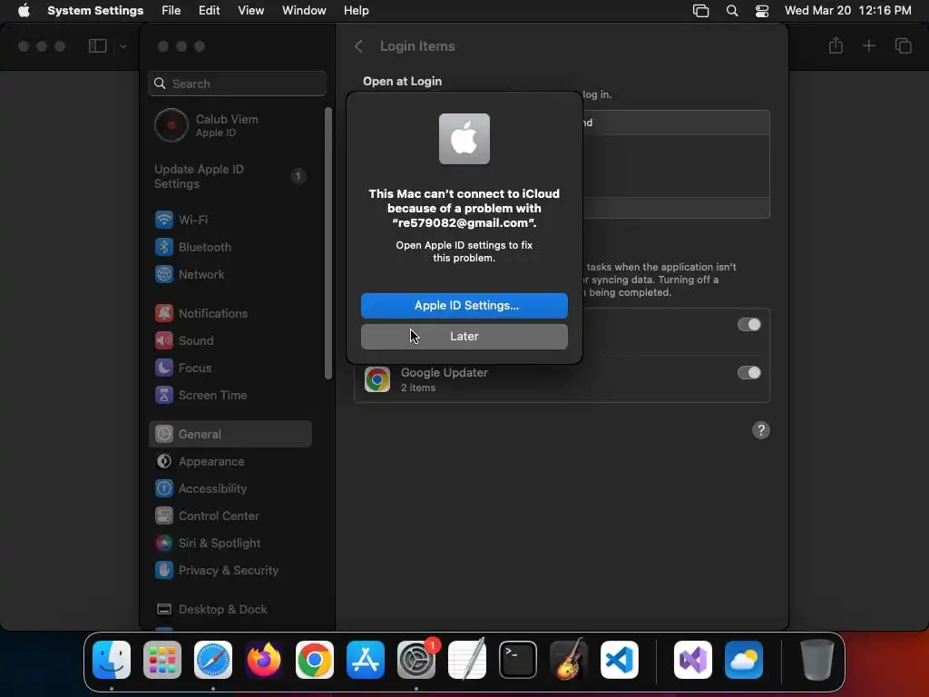Click the settings sidebar scrollbar
Image resolution: width=929 pixels, height=697 pixels.
point(328,243)
